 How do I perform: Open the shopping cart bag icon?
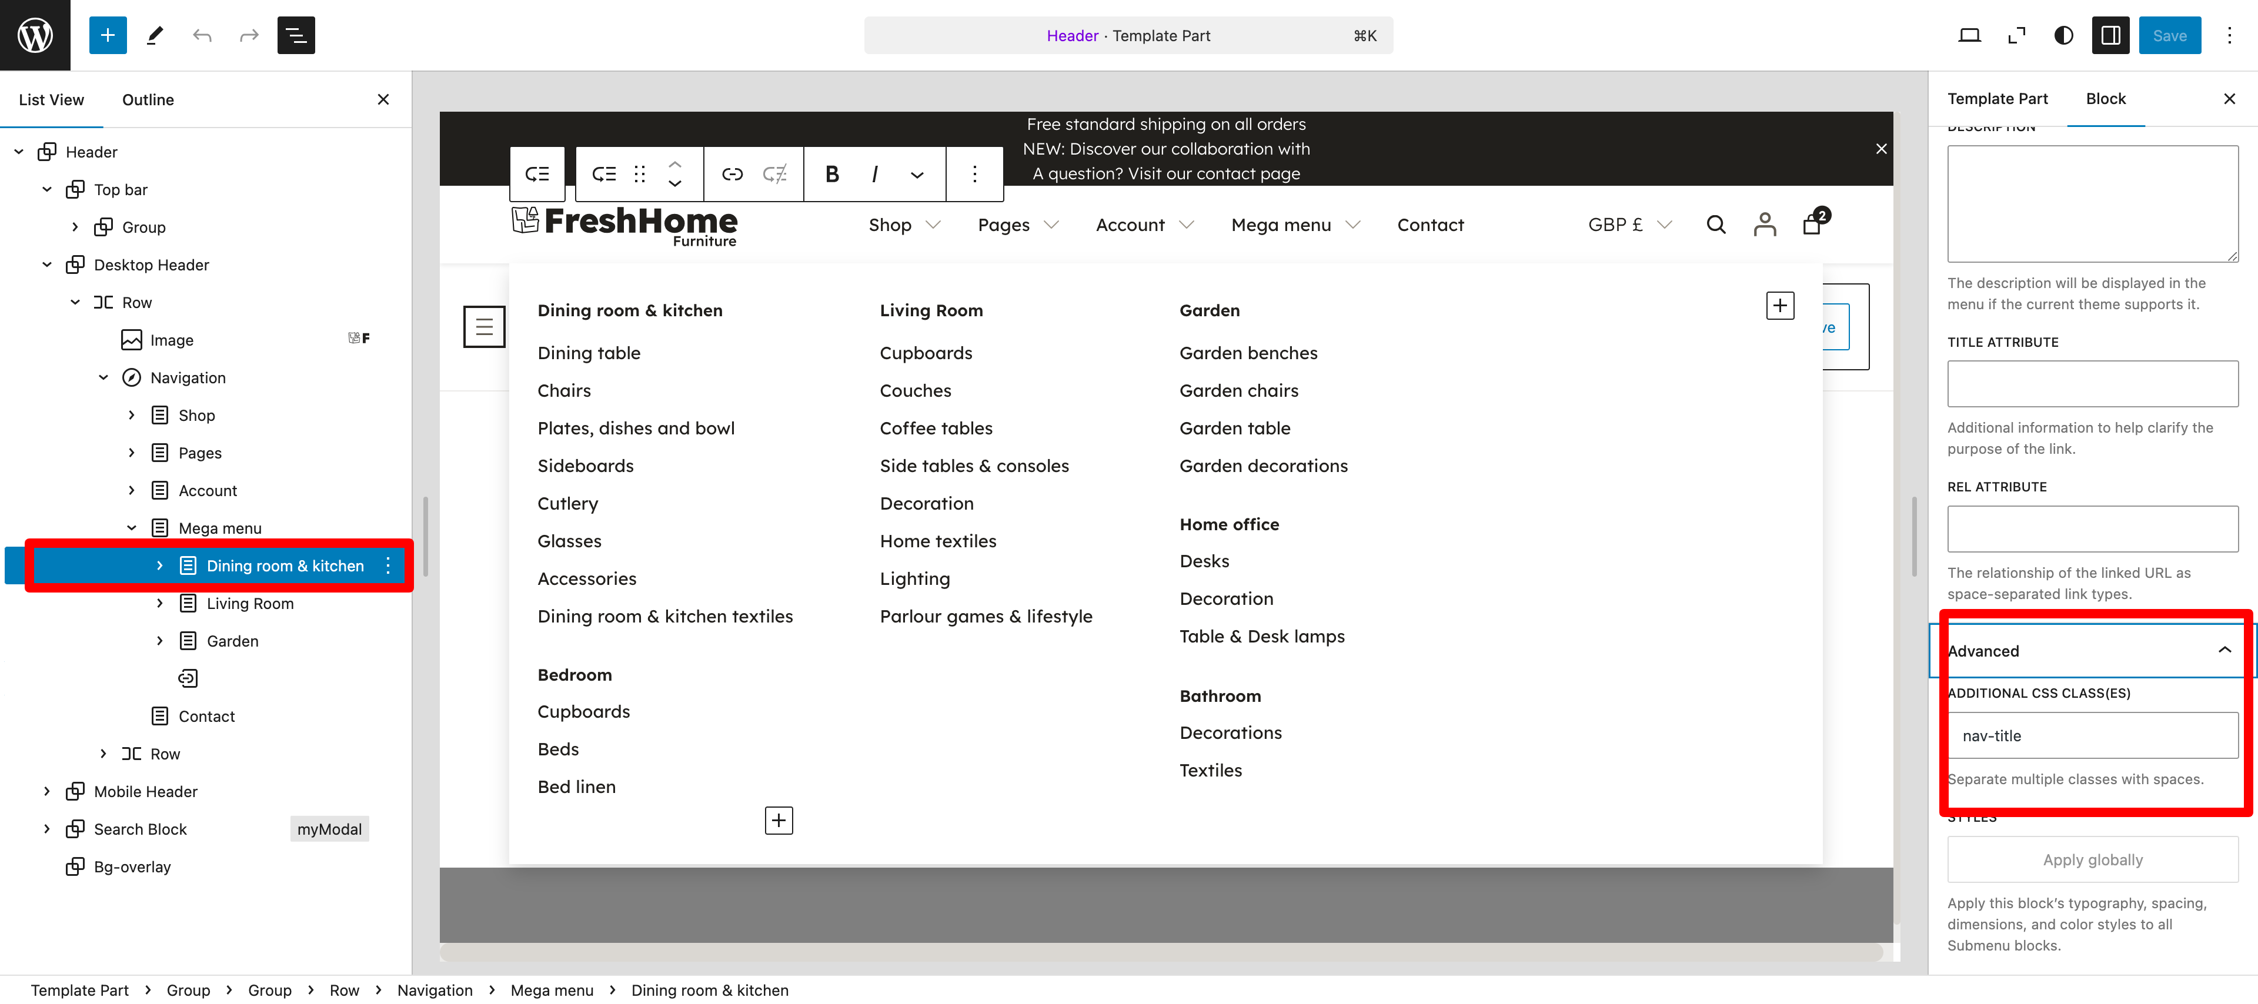[x=1813, y=225]
